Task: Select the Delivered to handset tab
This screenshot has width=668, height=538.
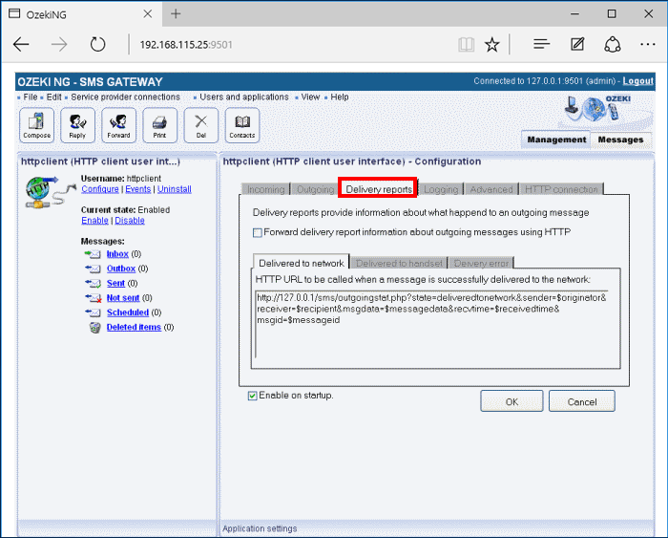Action: point(399,263)
